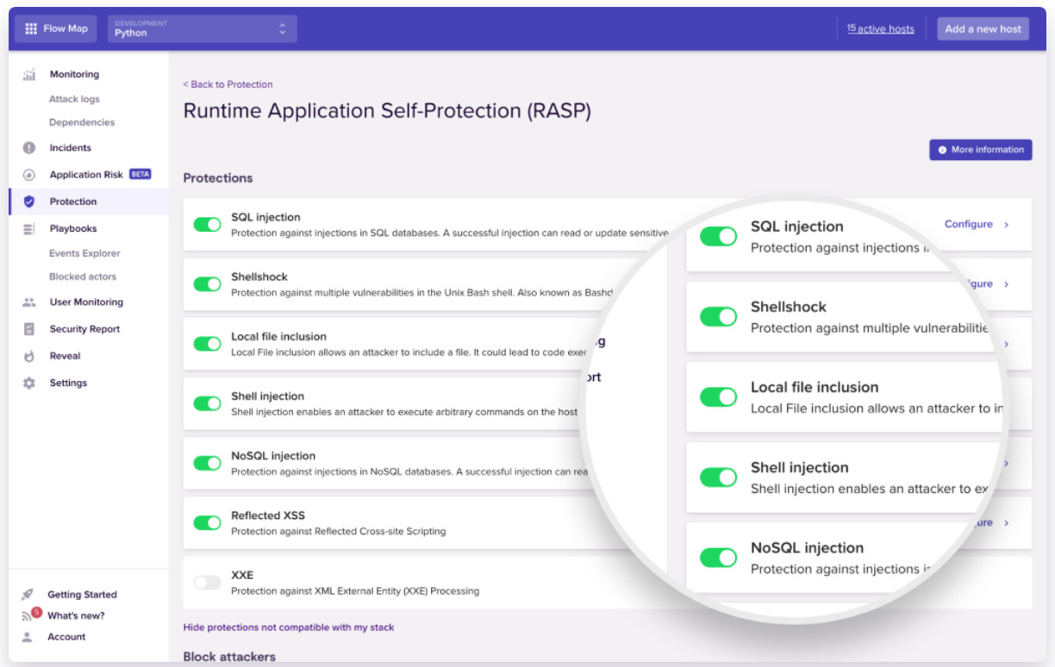Expand SQL injection Configure chevron
Screen dimensions: 1055x667
click(1006, 225)
